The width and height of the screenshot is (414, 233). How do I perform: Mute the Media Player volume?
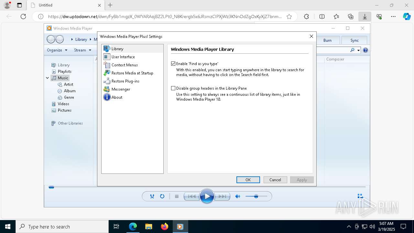click(238, 196)
